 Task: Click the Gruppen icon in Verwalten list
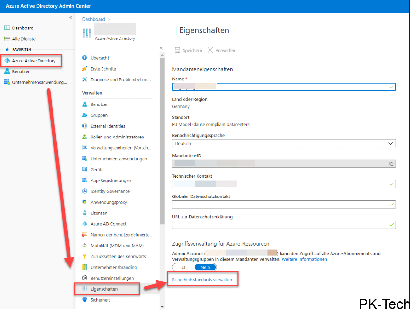[85, 115]
